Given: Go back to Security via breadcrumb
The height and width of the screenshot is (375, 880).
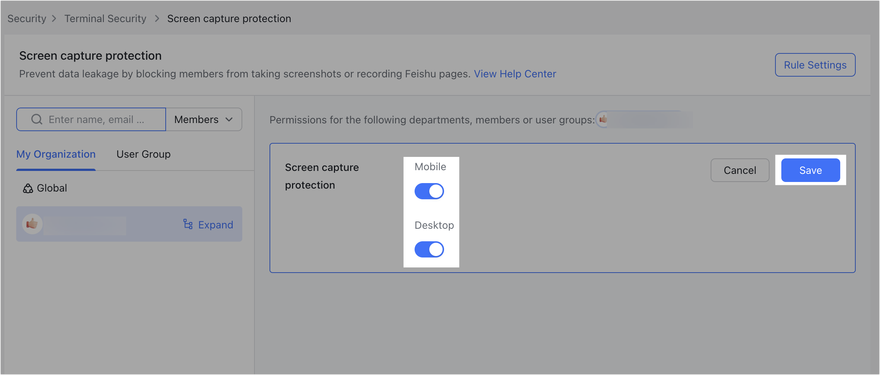Looking at the screenshot, I should [x=27, y=18].
